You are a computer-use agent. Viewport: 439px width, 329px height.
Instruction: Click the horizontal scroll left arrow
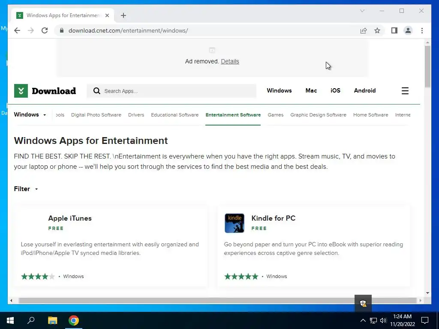pyautogui.click(x=11, y=300)
